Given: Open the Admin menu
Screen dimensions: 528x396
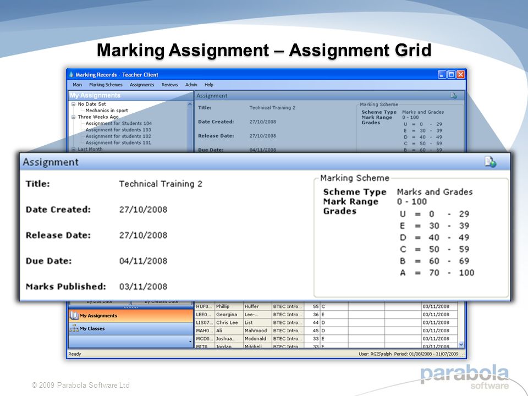Looking at the screenshot, I should coord(191,85).
